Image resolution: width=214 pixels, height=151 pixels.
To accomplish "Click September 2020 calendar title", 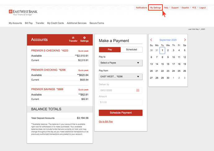I will tap(168, 40).
